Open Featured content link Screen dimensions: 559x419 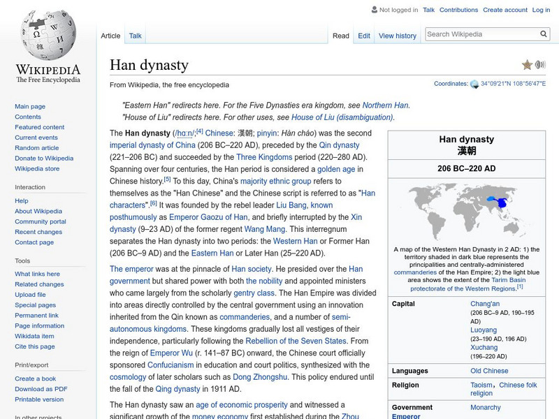[x=40, y=127]
